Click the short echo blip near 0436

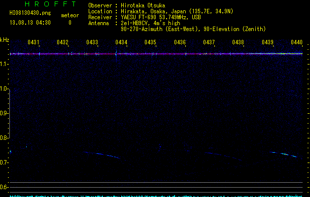188,151
